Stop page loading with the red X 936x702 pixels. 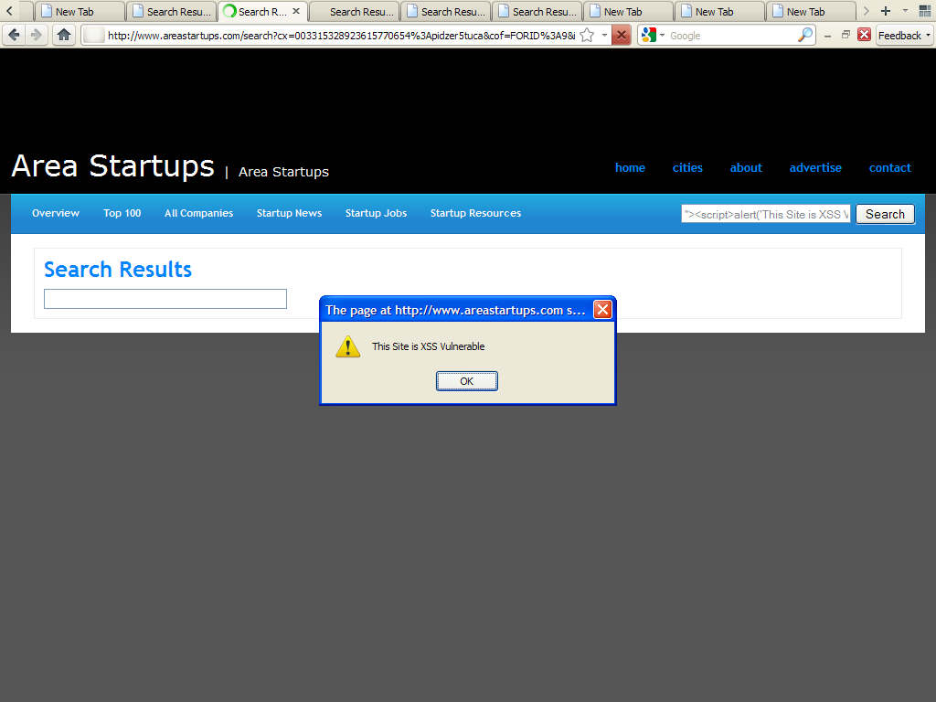pyautogui.click(x=622, y=36)
